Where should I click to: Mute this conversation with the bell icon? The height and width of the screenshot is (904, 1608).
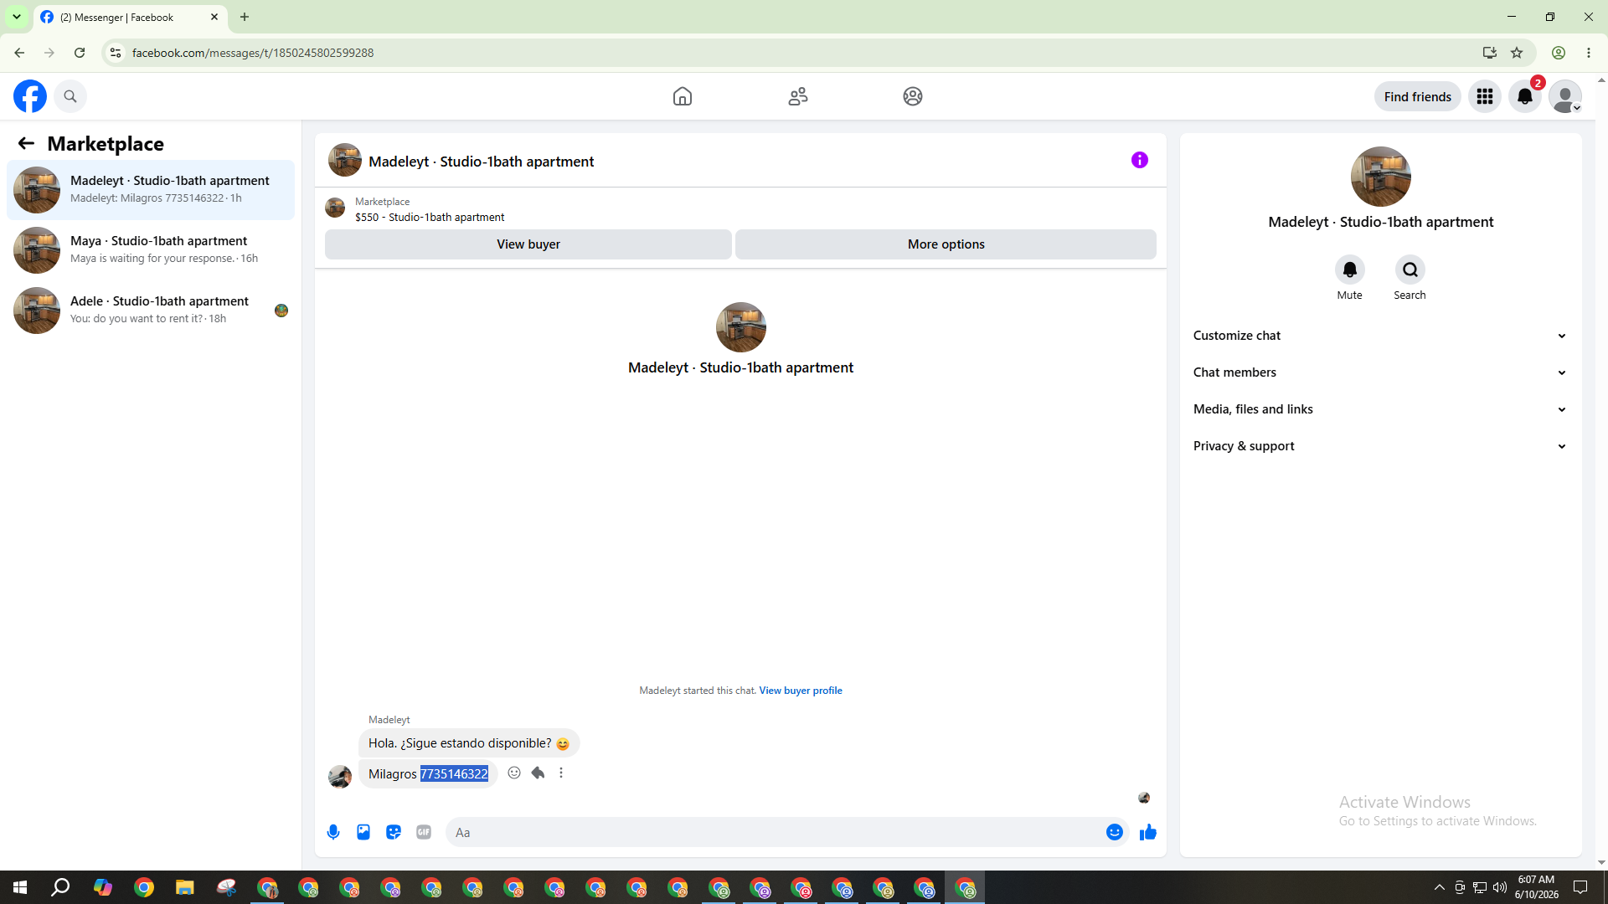pyautogui.click(x=1349, y=270)
